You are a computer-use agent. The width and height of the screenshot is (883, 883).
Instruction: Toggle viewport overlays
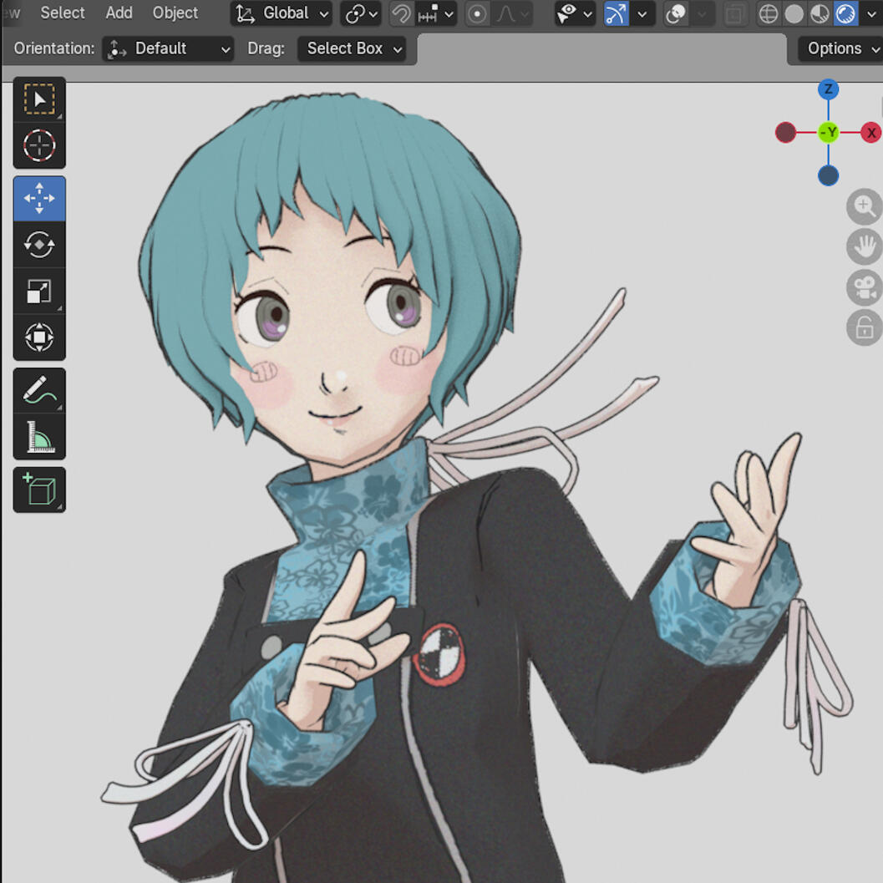[x=676, y=13]
